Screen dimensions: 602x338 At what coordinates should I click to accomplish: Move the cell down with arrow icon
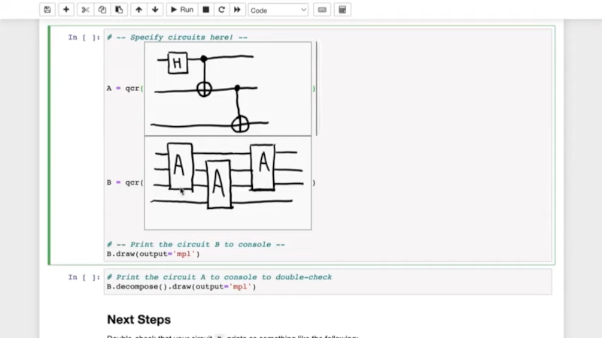point(155,10)
